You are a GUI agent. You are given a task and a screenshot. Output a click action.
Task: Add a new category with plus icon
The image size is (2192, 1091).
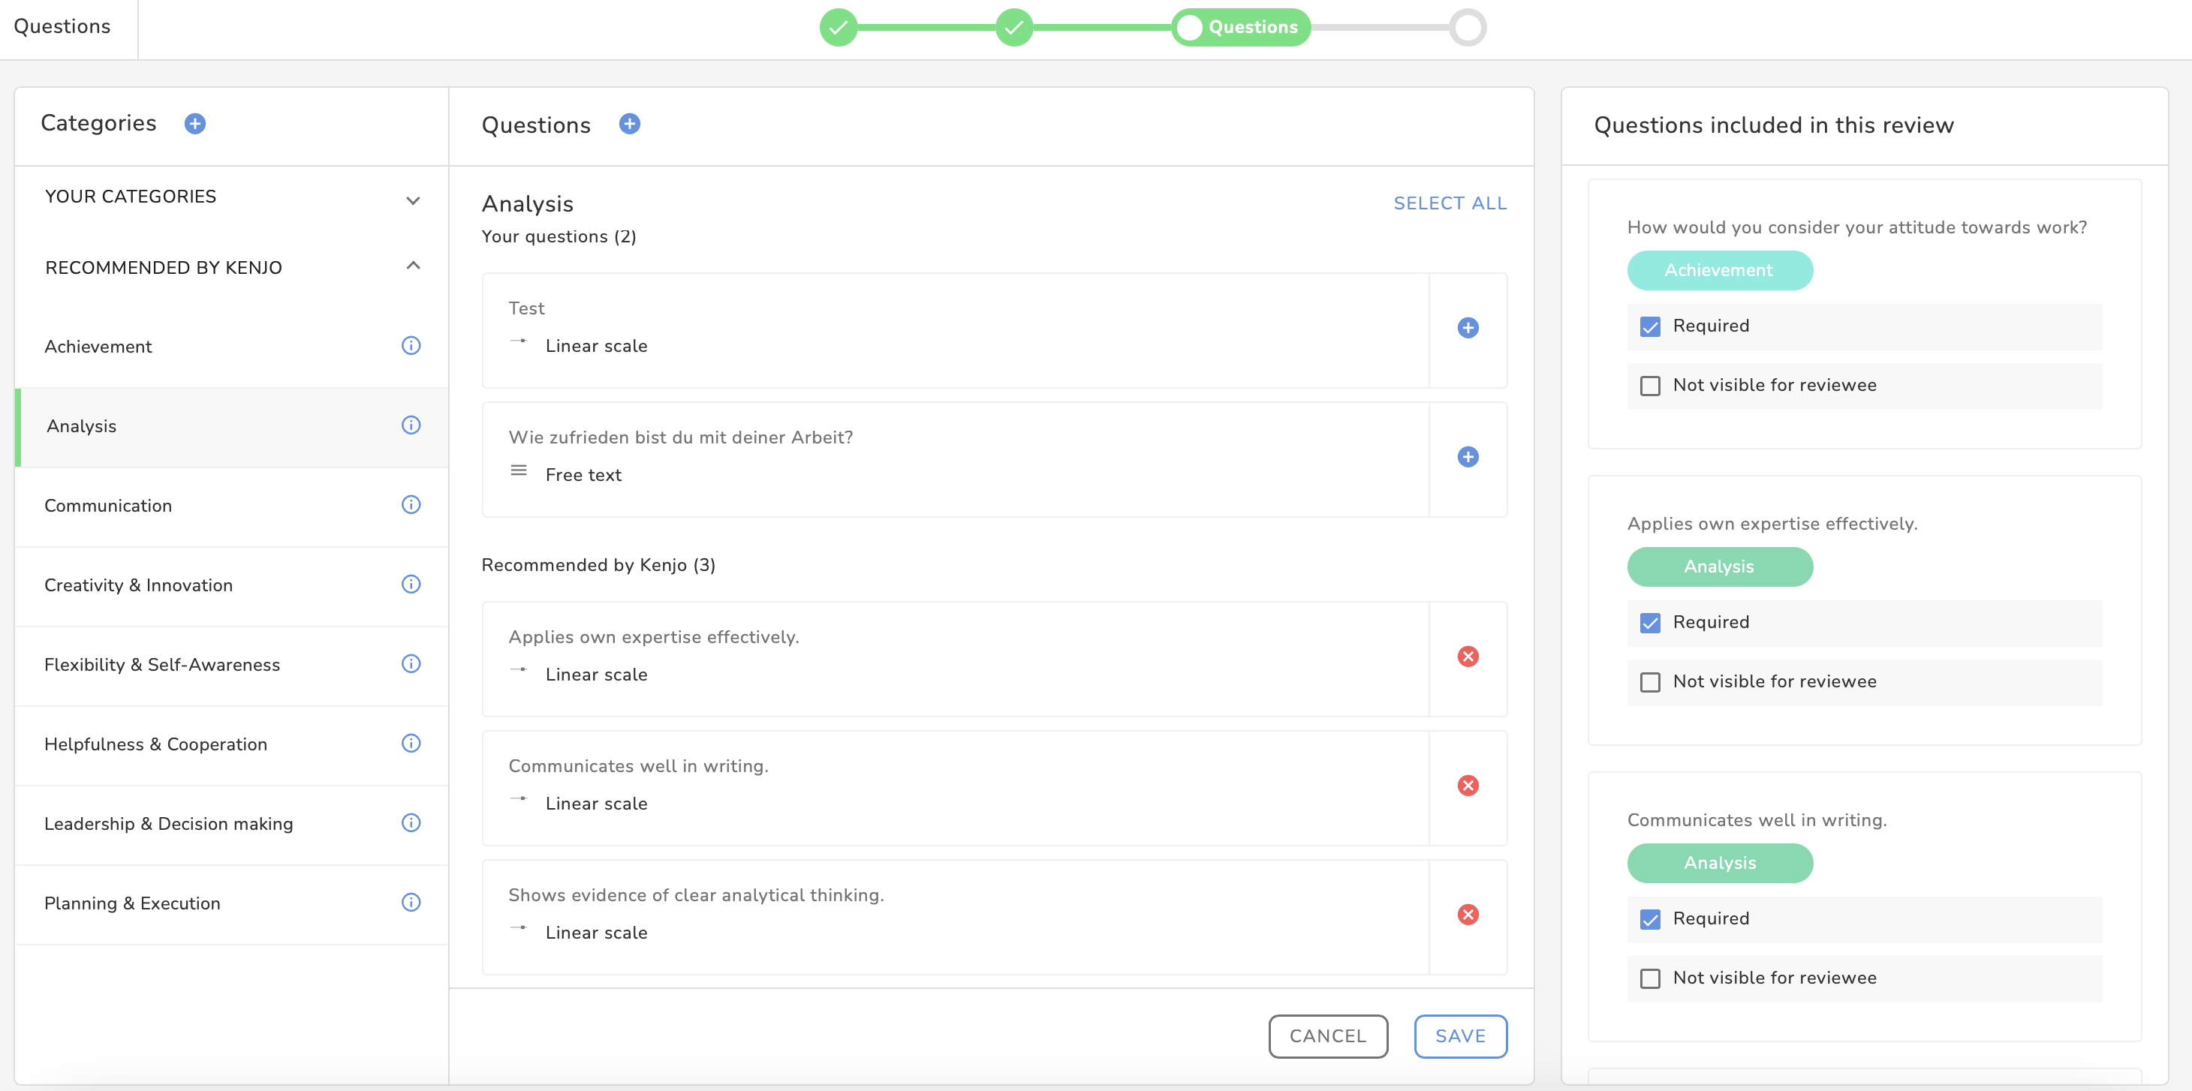point(195,124)
